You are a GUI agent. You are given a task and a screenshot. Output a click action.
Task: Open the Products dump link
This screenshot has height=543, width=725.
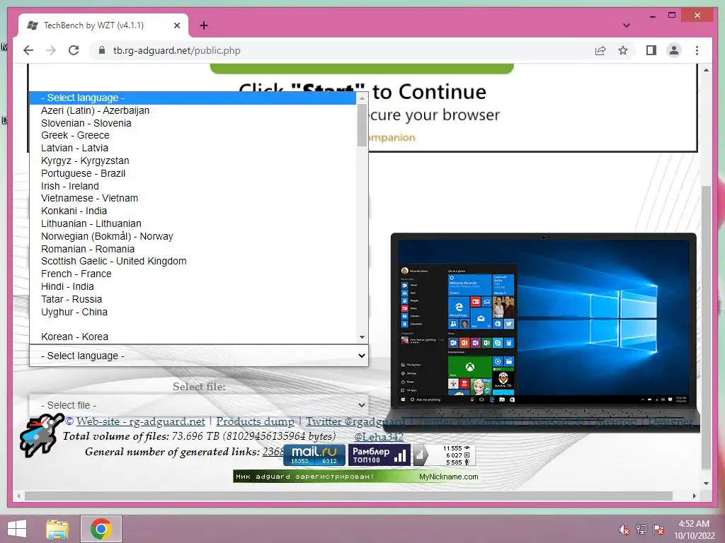pyautogui.click(x=255, y=421)
